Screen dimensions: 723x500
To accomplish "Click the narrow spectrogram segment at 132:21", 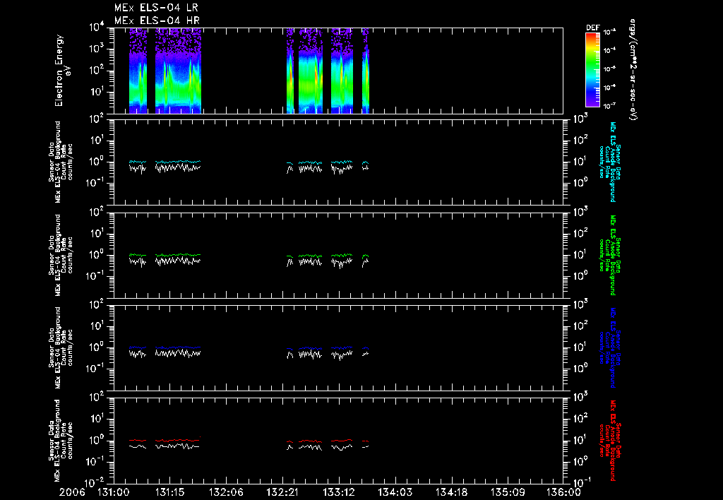I will [x=290, y=71].
